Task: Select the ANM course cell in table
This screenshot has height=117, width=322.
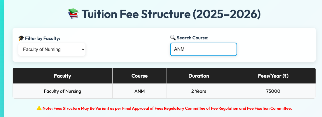Action: pos(139,91)
